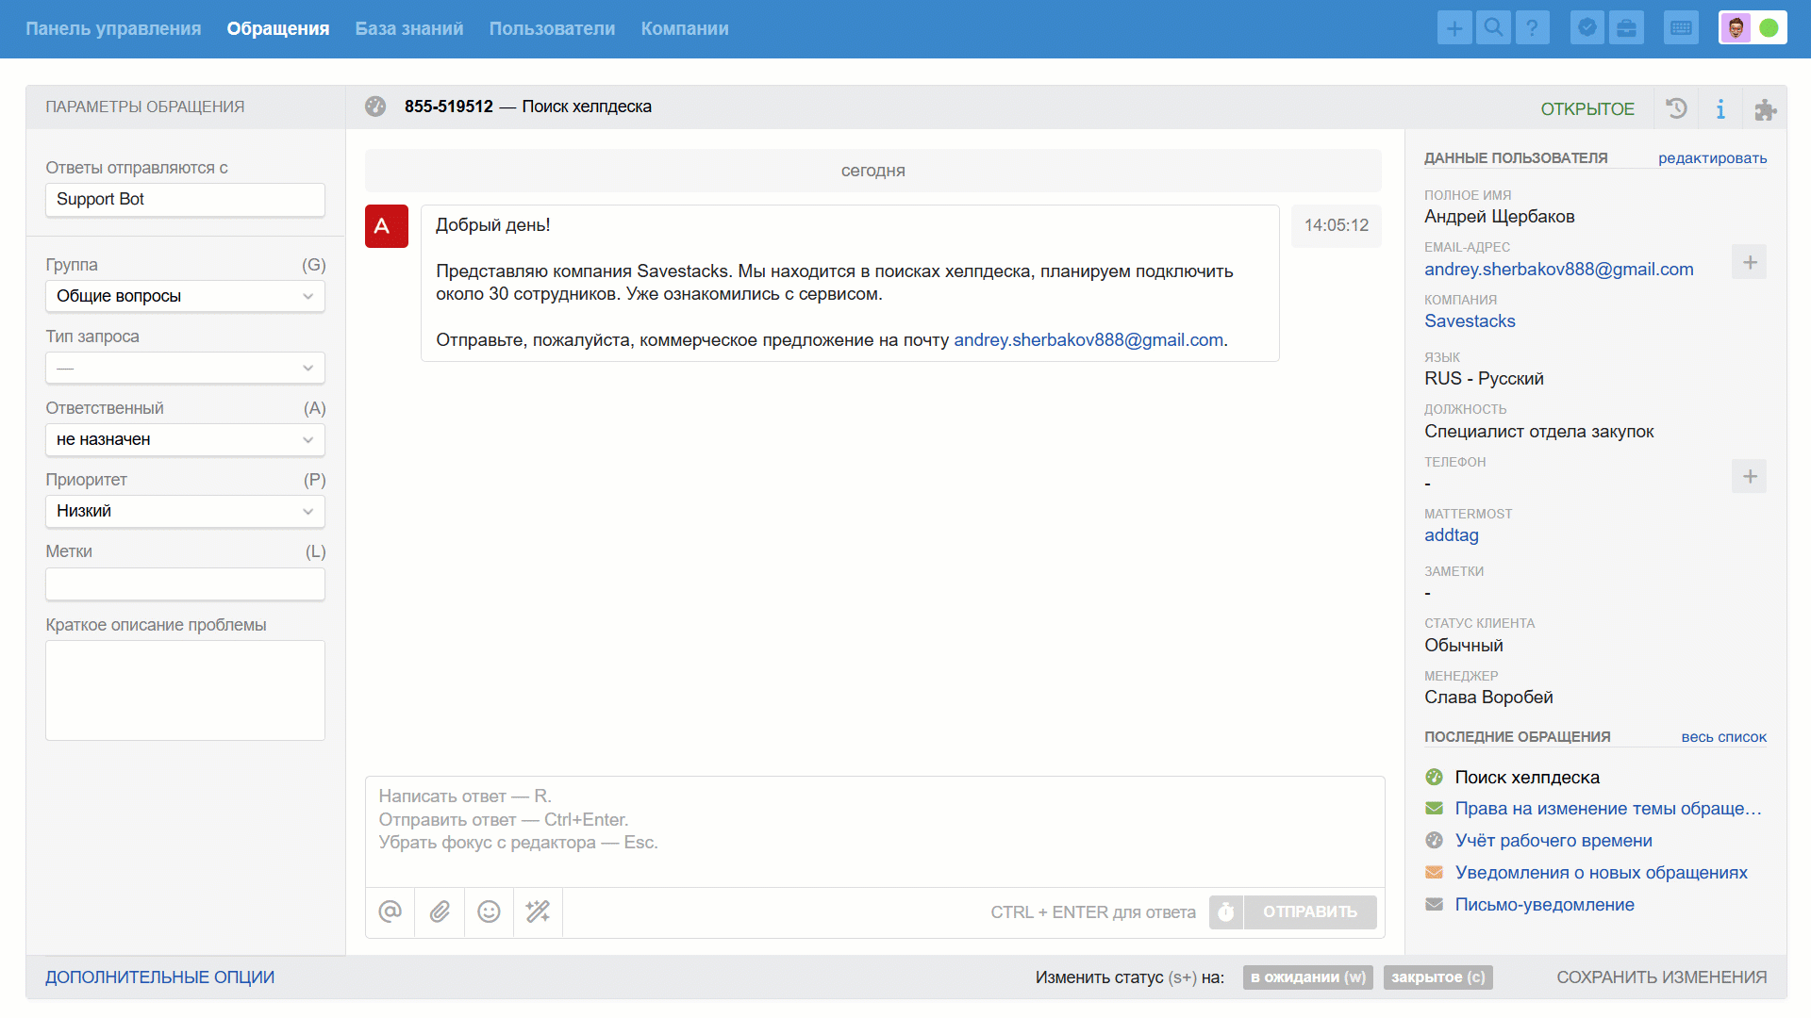Go to the База знаний menu
The height and width of the screenshot is (1018, 1811).
click(408, 28)
